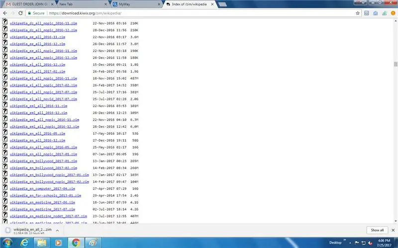The height and width of the screenshot is (248, 398).
Task: Select the Index of /zim/wikipedia tab
Action: tap(189, 4)
